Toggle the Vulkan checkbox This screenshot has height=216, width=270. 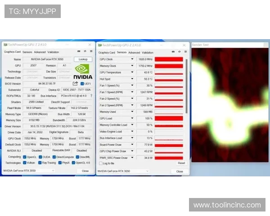[x=25, y=162]
